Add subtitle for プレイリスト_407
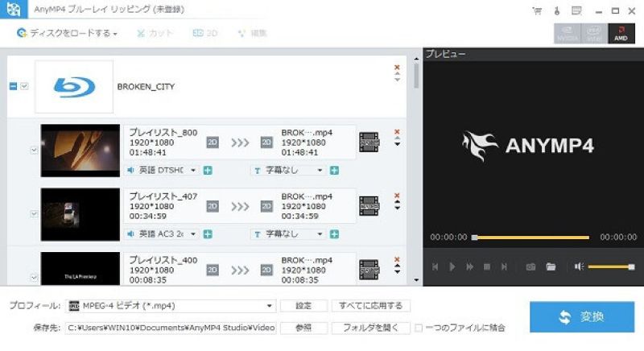This screenshot has height=351, width=644. click(x=334, y=234)
